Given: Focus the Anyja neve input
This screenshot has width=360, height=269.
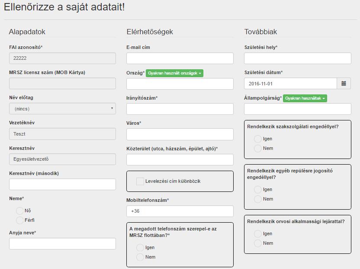Looking at the screenshot, I should [x=62, y=244].
